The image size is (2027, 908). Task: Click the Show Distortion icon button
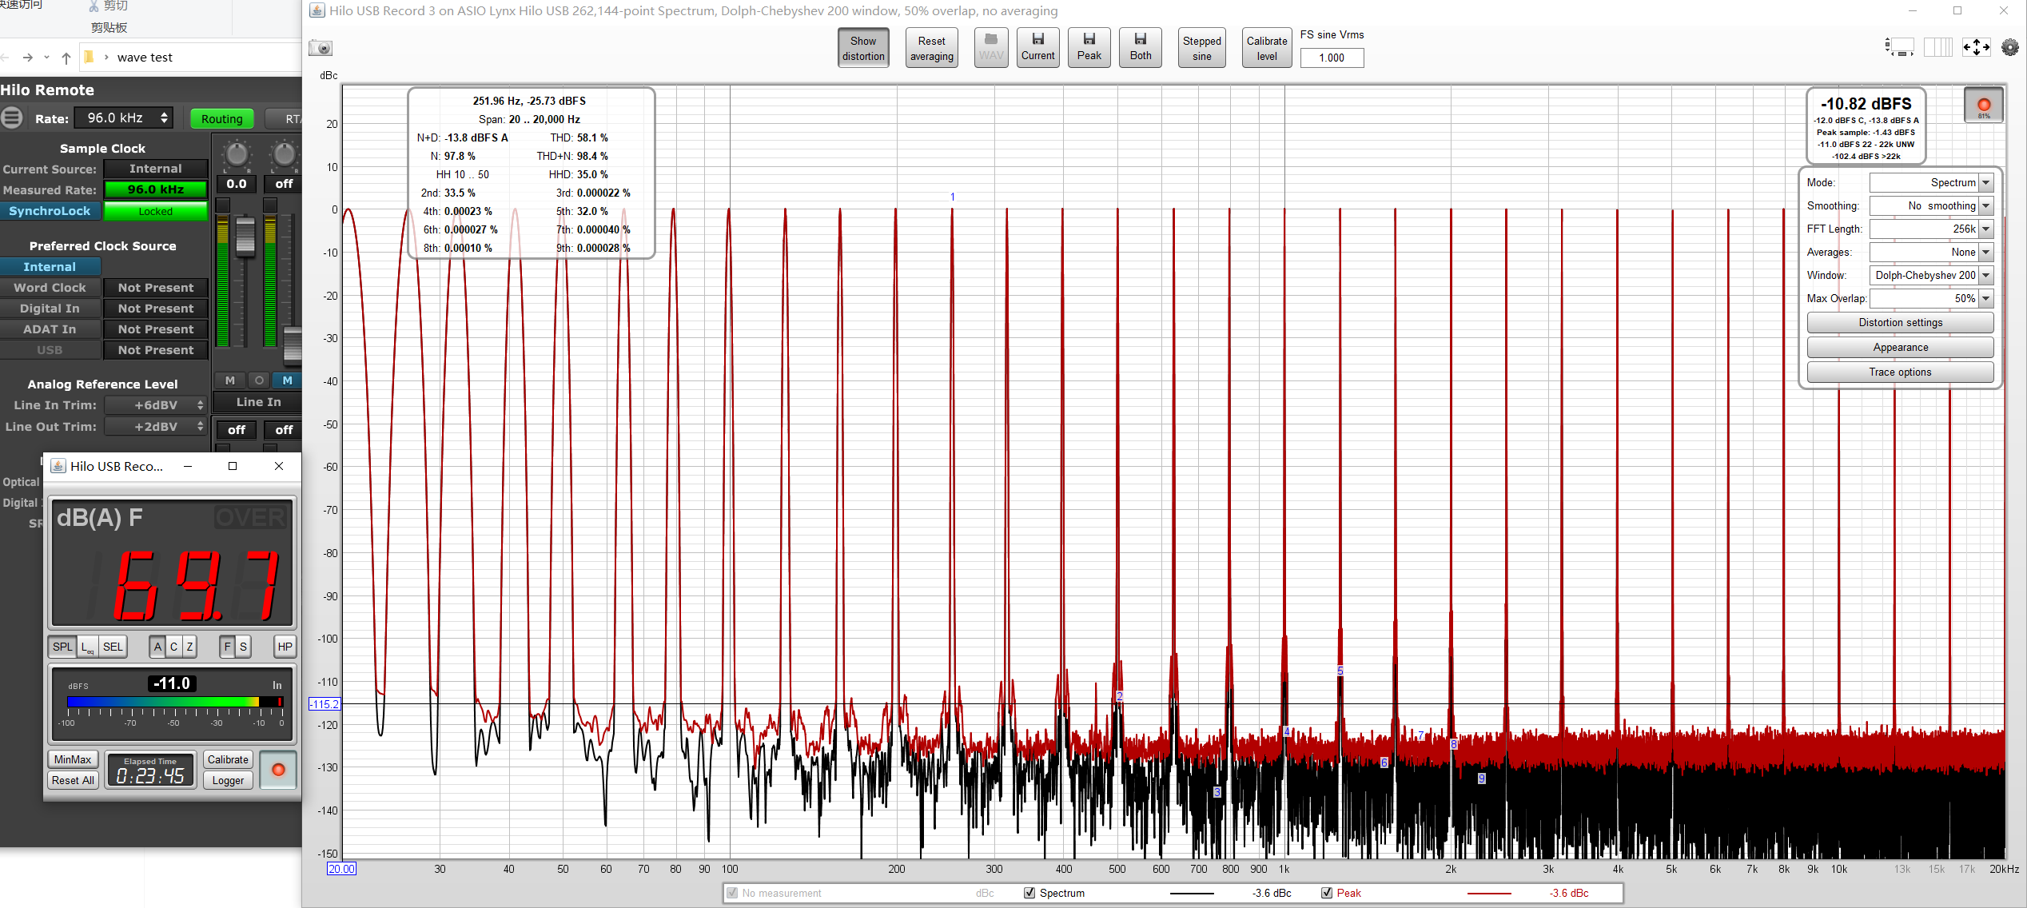coord(863,48)
